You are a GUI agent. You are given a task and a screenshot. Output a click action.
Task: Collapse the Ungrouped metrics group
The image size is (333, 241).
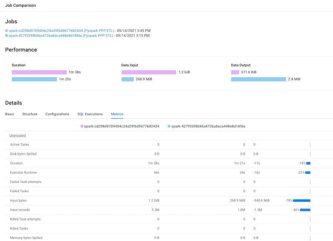pos(17,135)
